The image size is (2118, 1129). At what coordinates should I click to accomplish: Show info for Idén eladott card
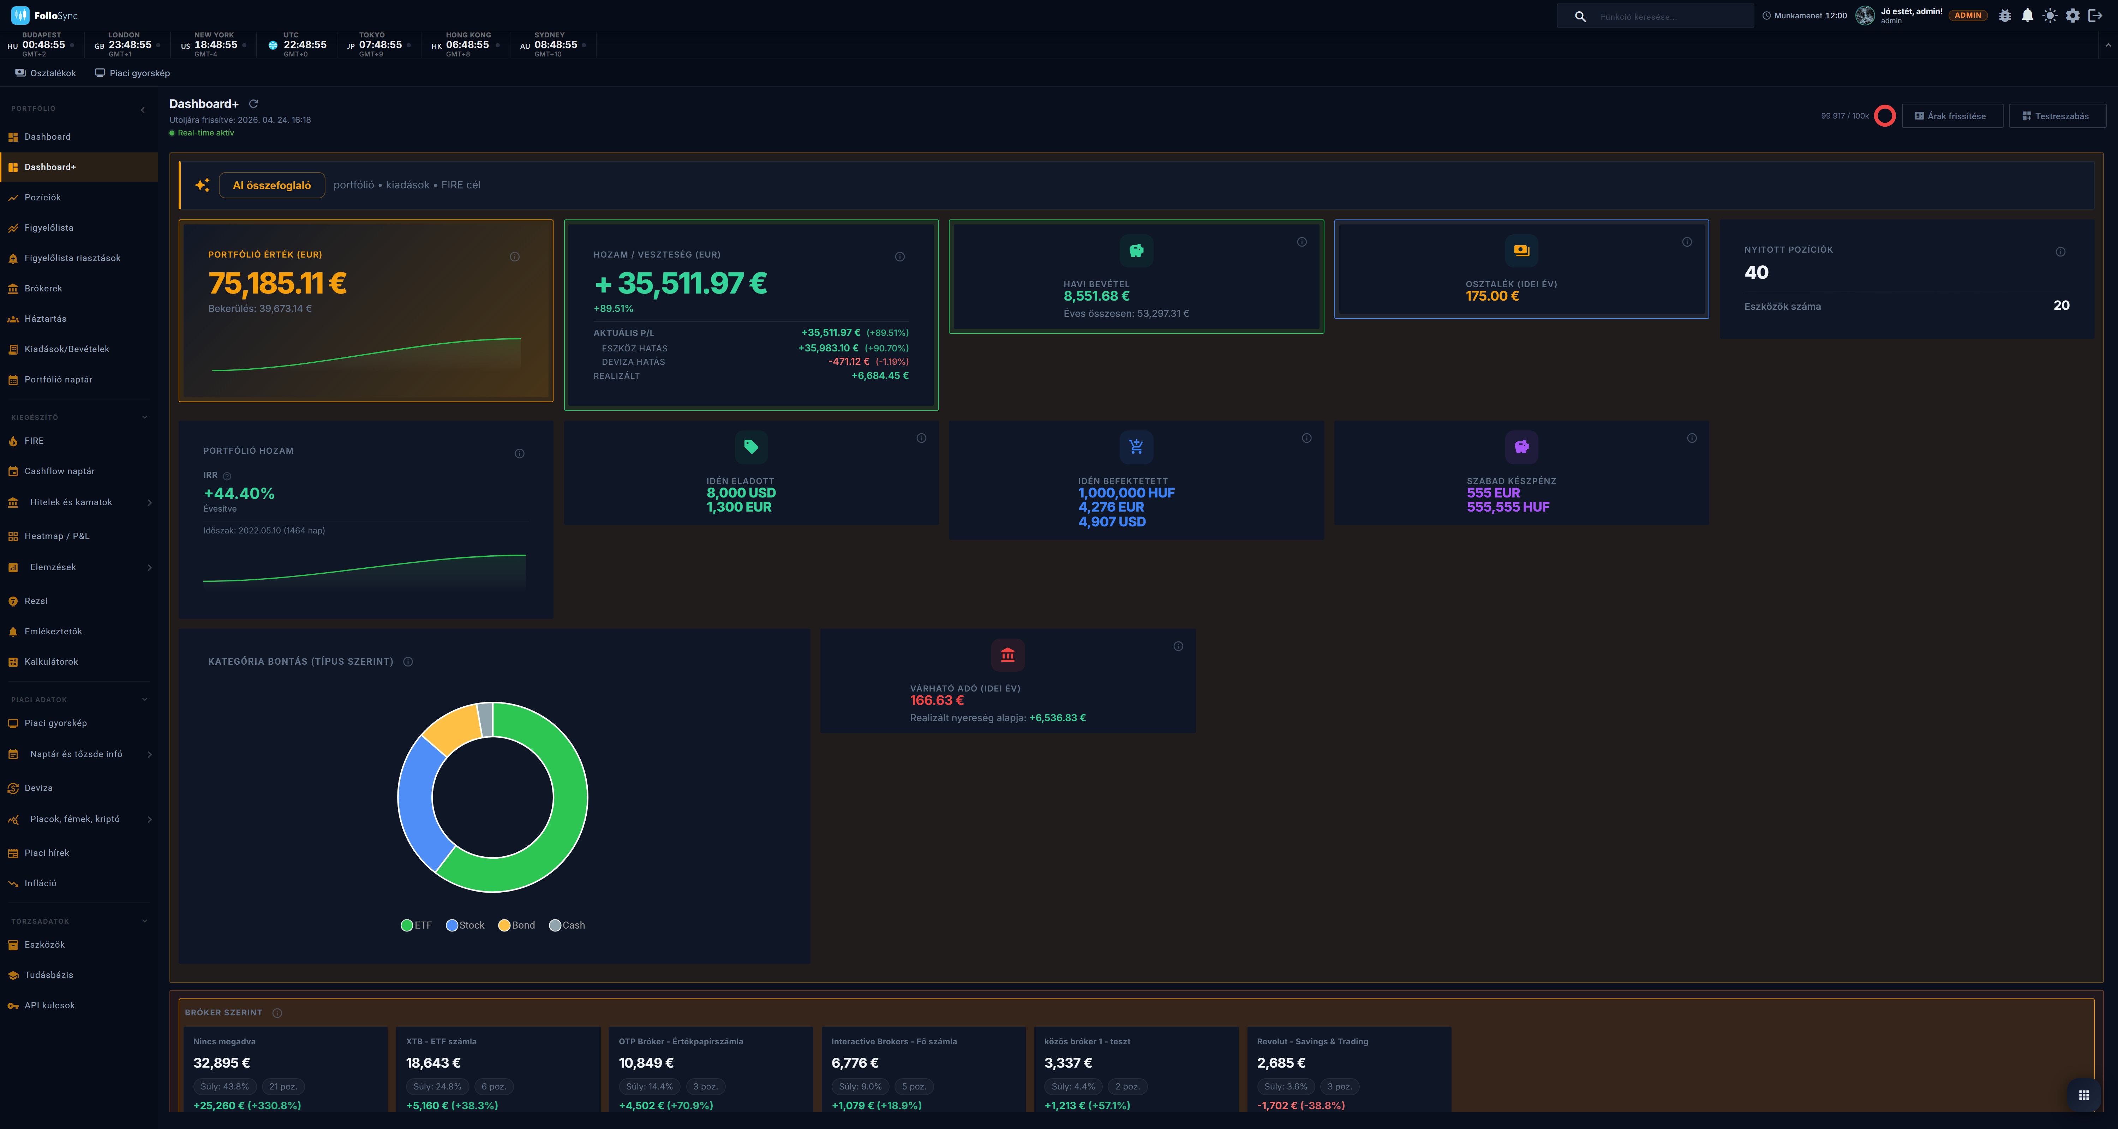921,438
